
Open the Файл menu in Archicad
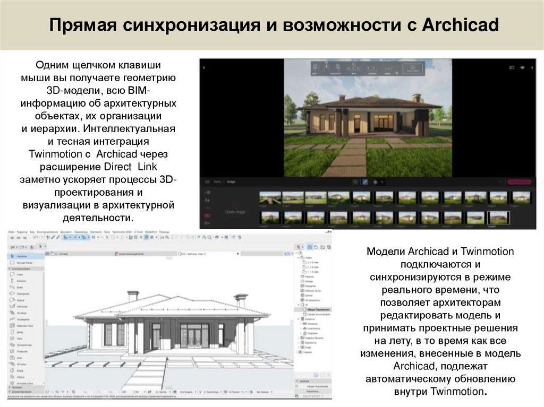(x=12, y=232)
